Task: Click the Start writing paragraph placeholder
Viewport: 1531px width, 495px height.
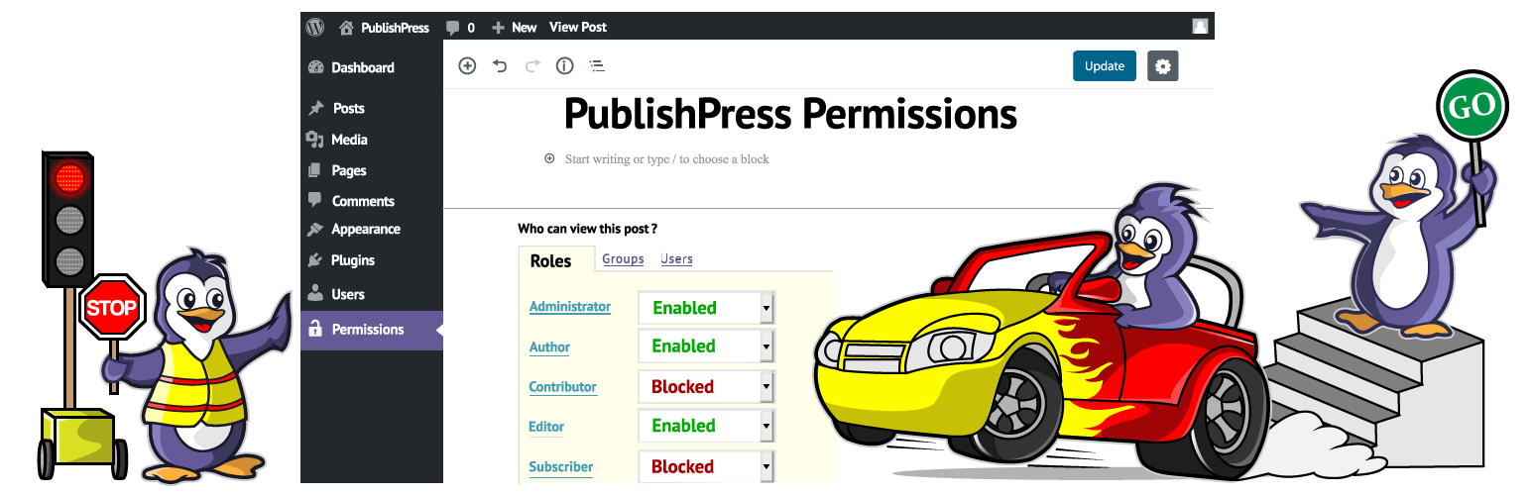Action: 667,158
